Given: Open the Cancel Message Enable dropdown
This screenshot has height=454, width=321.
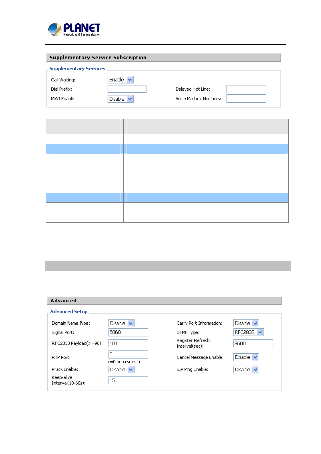Looking at the screenshot, I should tap(246, 357).
